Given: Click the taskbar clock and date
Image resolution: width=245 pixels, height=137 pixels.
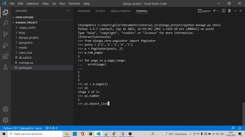Looking at the screenshot, I should (x=230, y=134).
